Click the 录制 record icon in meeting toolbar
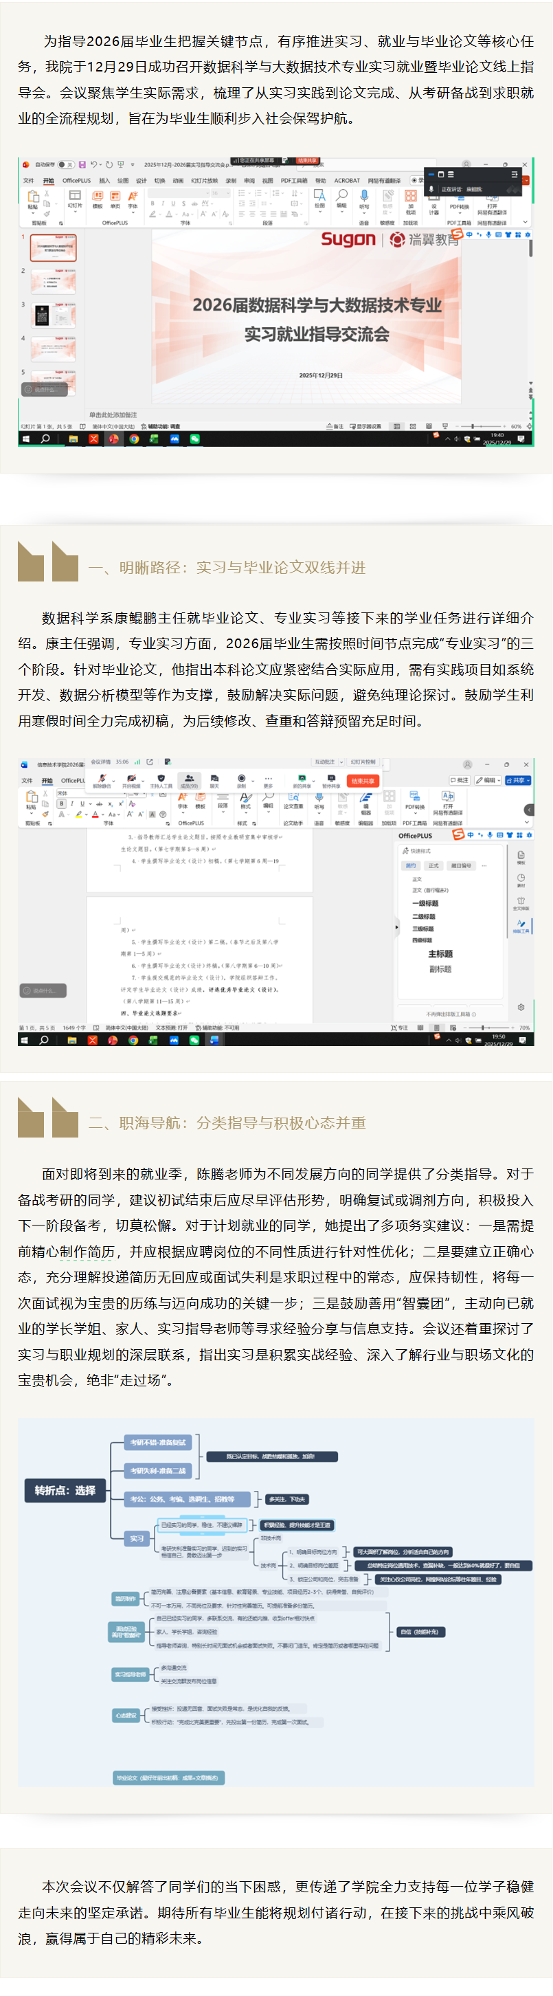Screen dimensions: 553x1996 pyautogui.click(x=242, y=779)
